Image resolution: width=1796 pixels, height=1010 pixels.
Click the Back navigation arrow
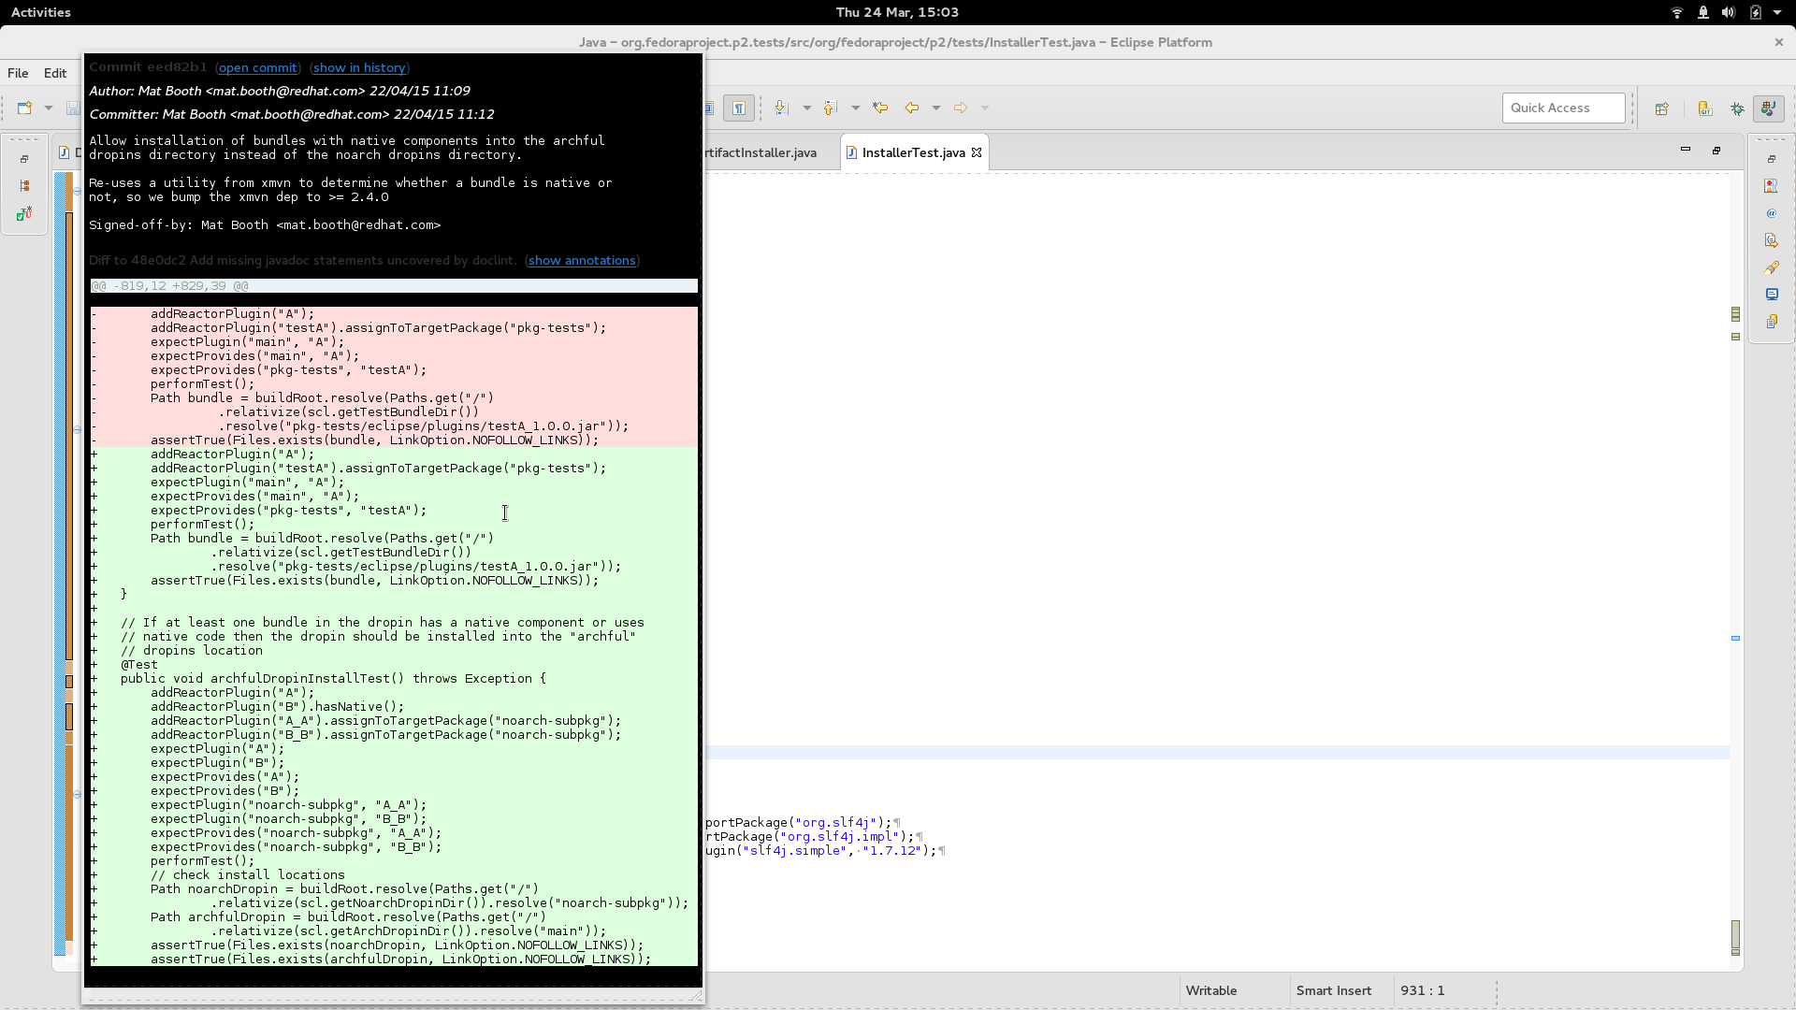912,108
